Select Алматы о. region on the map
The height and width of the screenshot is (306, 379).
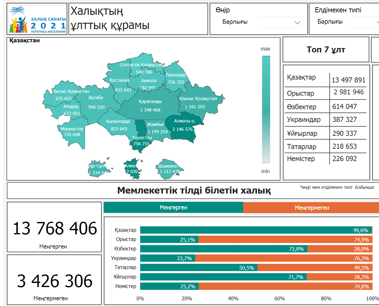pos(184,126)
